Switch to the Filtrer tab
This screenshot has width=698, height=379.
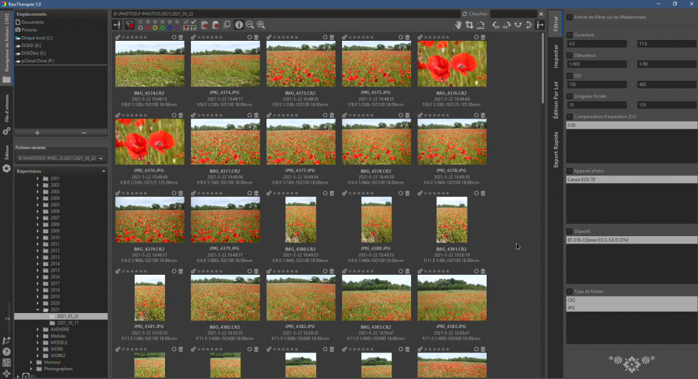tap(556, 23)
